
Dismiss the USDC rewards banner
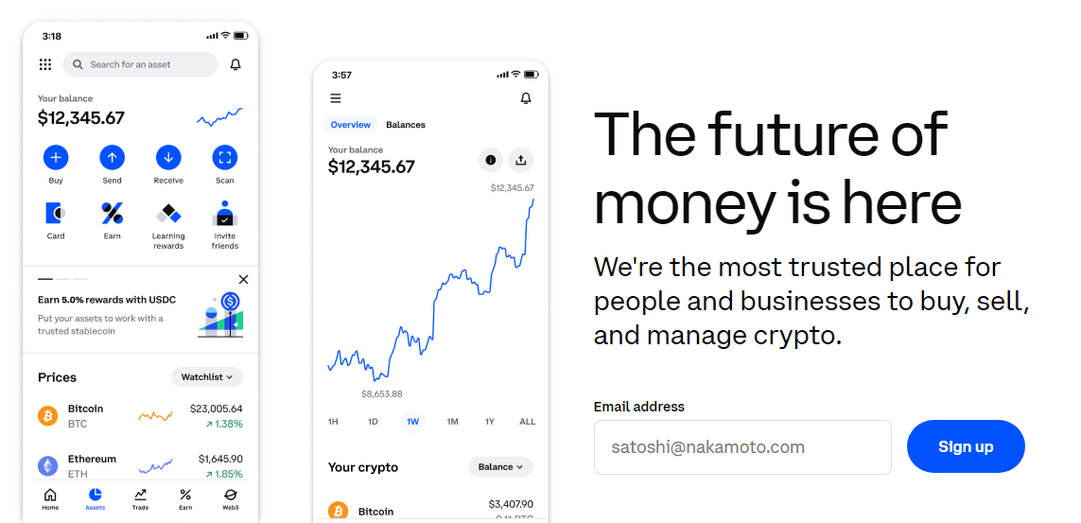pos(243,280)
